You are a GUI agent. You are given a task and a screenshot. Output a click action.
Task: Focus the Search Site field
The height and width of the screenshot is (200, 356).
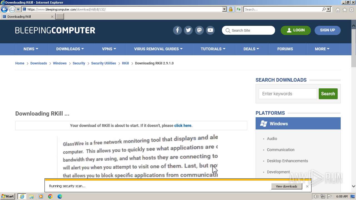(x=248, y=30)
